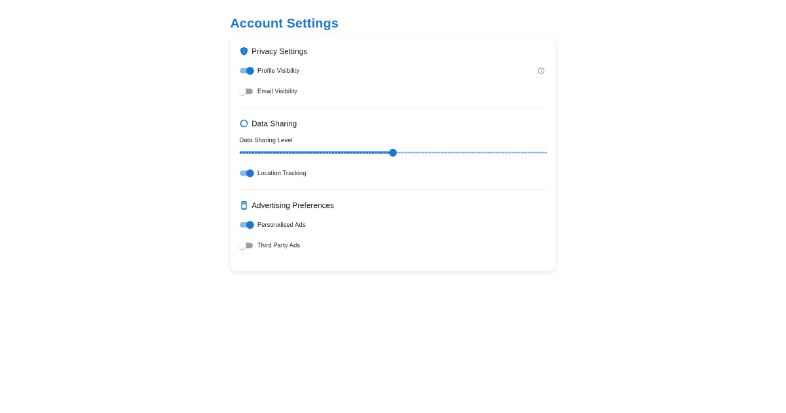This screenshot has height=413, width=786.
Task: Turn off the Location Tracking switch
Action: coord(246,173)
